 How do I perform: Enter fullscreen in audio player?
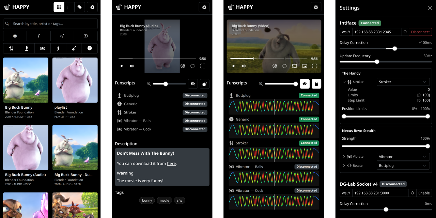[x=203, y=66]
